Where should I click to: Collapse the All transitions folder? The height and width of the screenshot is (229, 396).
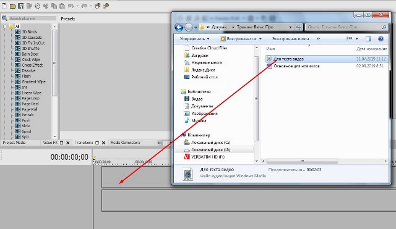[x=4, y=26]
